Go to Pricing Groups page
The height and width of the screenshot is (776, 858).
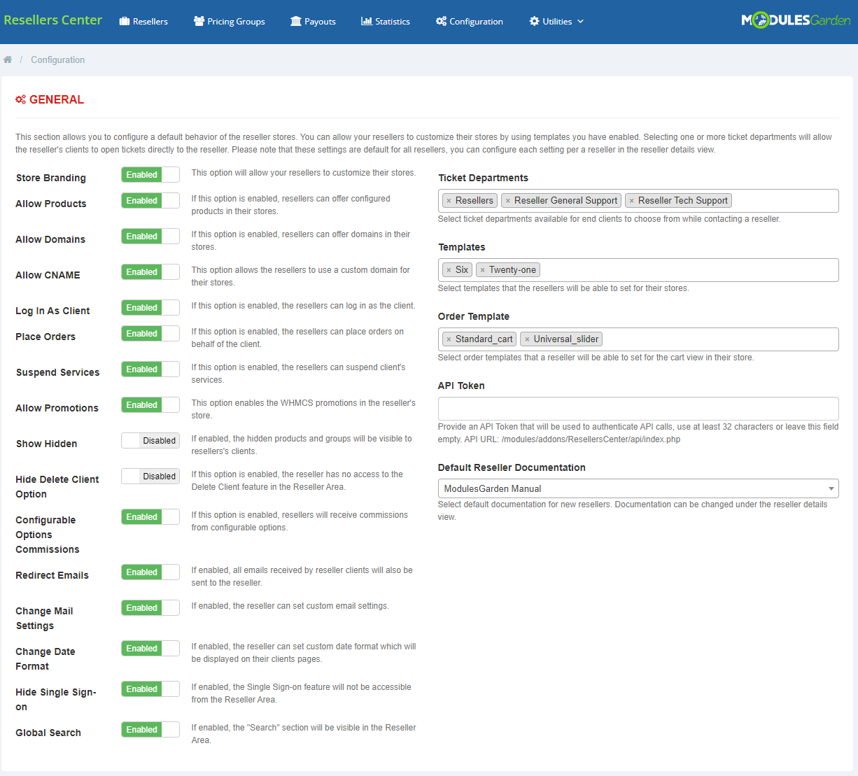click(230, 22)
